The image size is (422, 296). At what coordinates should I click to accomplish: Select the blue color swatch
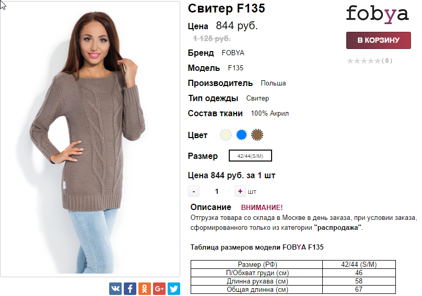[x=241, y=135]
